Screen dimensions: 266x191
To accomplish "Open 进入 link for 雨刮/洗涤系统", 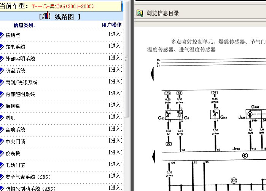I will coord(116,82).
